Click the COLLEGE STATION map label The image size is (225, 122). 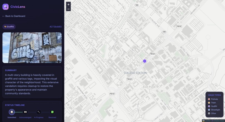[x=135, y=73]
